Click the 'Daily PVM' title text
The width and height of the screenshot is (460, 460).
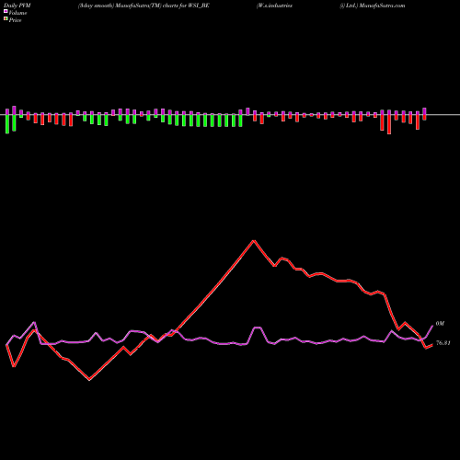click(x=17, y=6)
